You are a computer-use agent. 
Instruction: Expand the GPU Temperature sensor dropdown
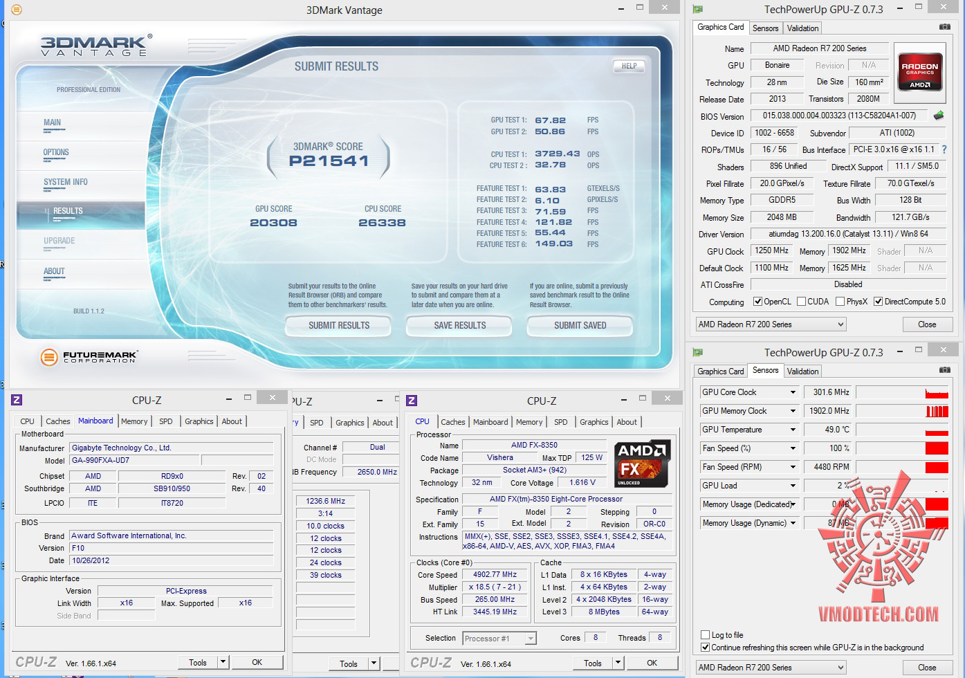[x=793, y=430]
